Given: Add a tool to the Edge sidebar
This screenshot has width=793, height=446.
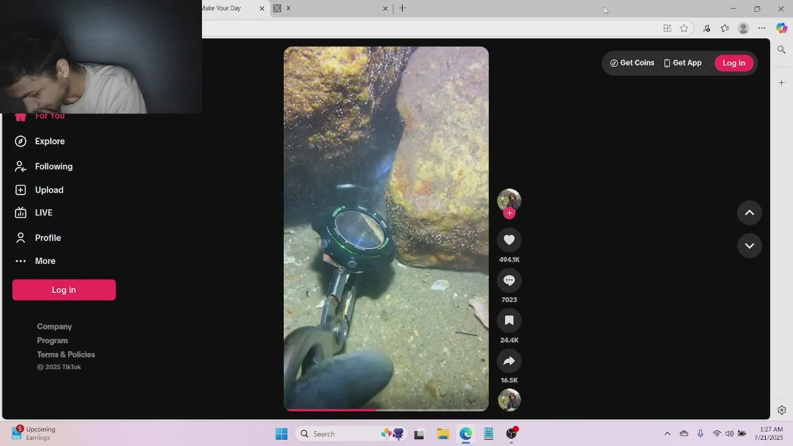Looking at the screenshot, I should coord(781,83).
